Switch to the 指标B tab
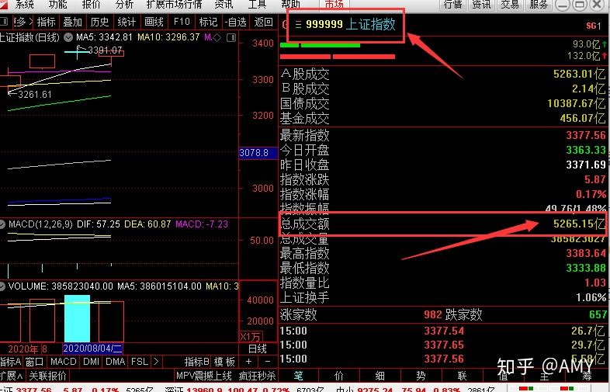Image resolution: width=610 pixels, height=392 pixels. [197, 362]
